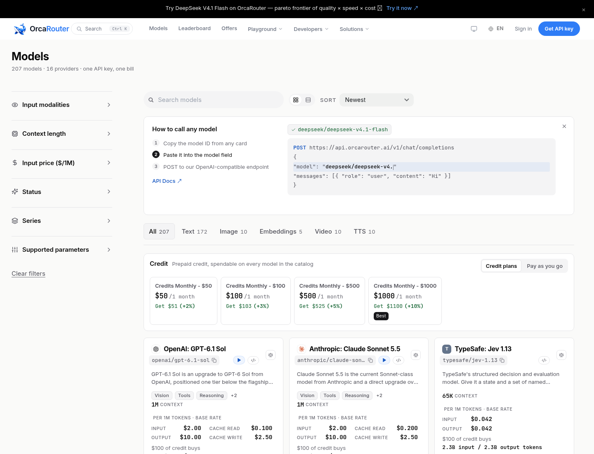This screenshot has height=454, width=594.
Task: Click the OpenAI logo on GPT-6.1 Sol card
Action: point(156,349)
